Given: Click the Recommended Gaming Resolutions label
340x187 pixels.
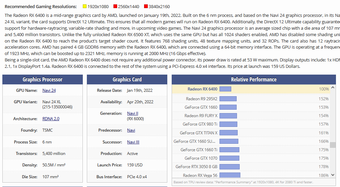Looking at the screenshot, I should tap(41, 6).
